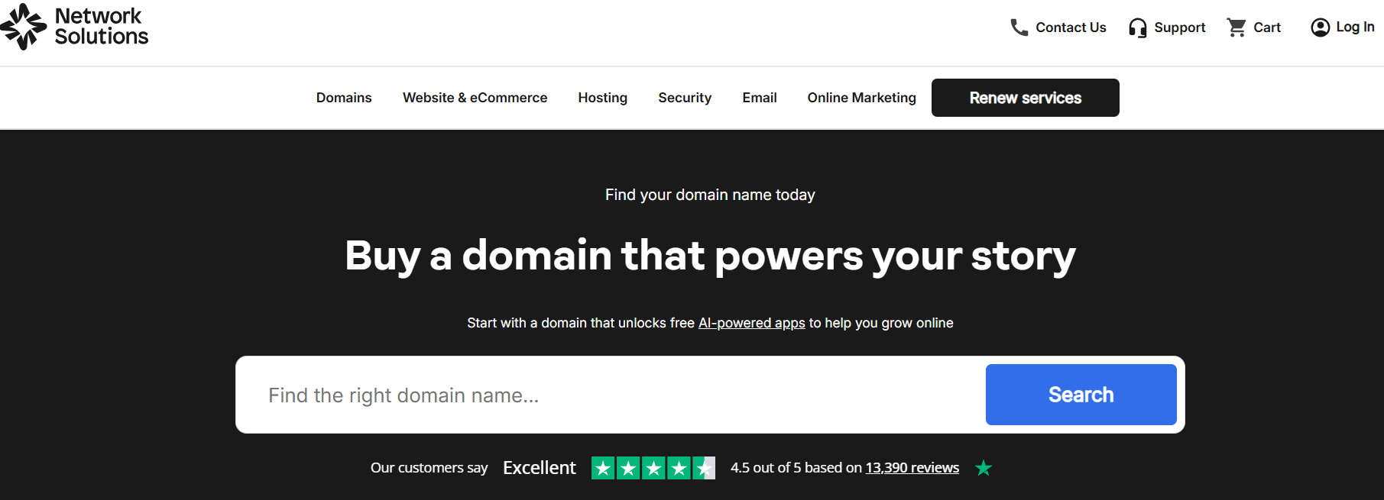Viewport: 1384px width, 500px height.
Task: Click the 'Our customers say' text
Action: [429, 468]
